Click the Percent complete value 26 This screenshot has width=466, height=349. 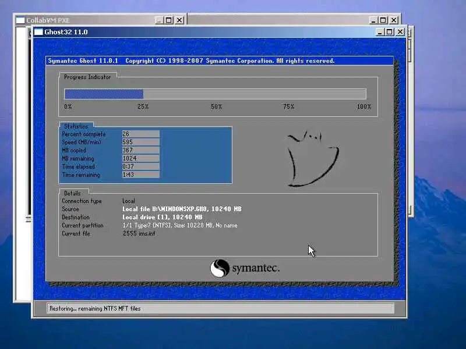click(140, 134)
